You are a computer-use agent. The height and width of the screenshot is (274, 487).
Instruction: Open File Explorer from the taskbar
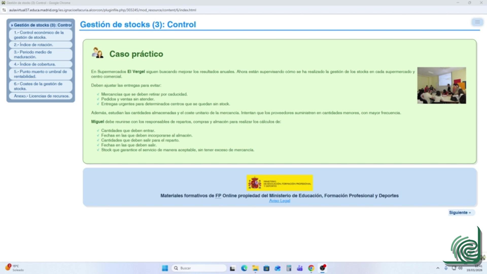[255, 268]
